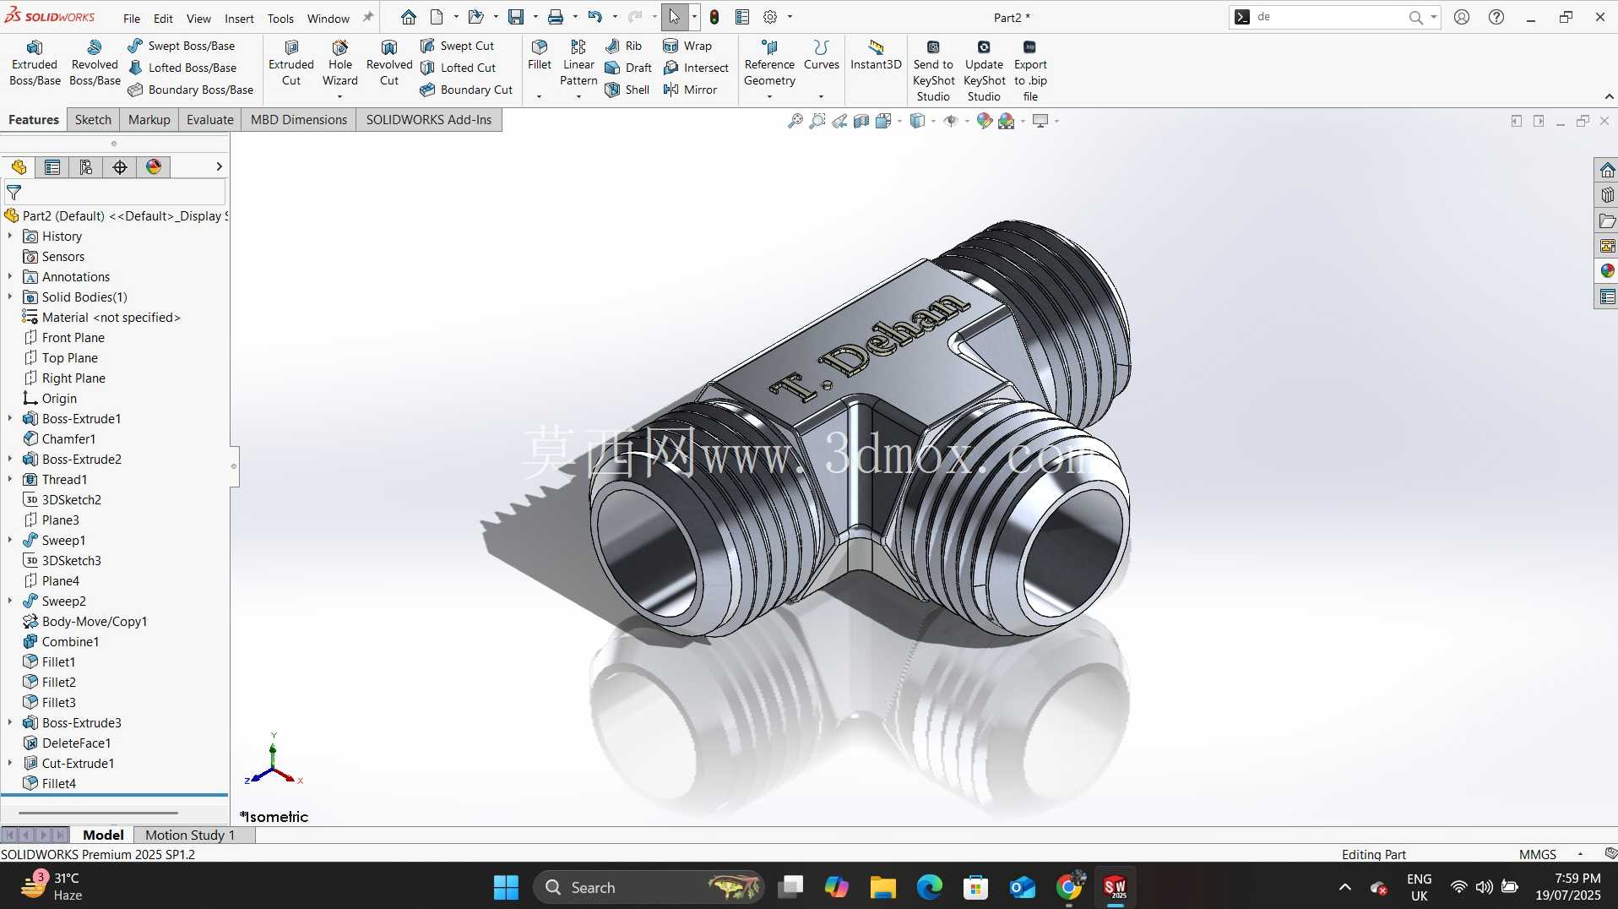Expand the Sweep2 feature
The height and width of the screenshot is (909, 1618).
click(x=9, y=601)
